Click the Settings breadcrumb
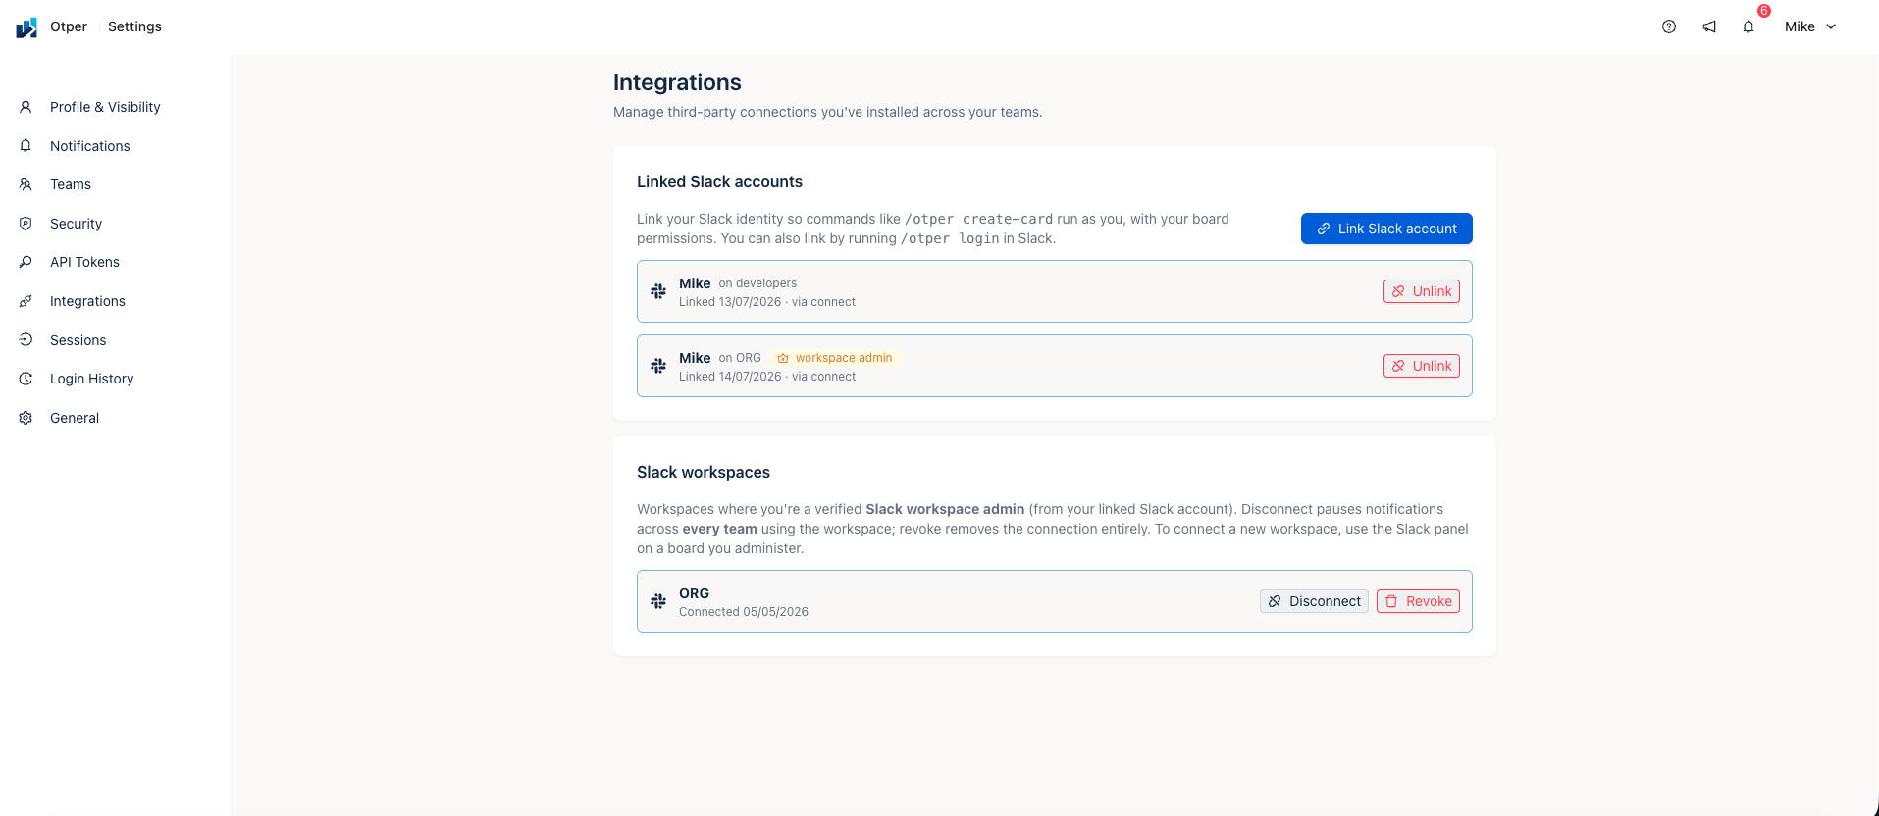 (134, 26)
